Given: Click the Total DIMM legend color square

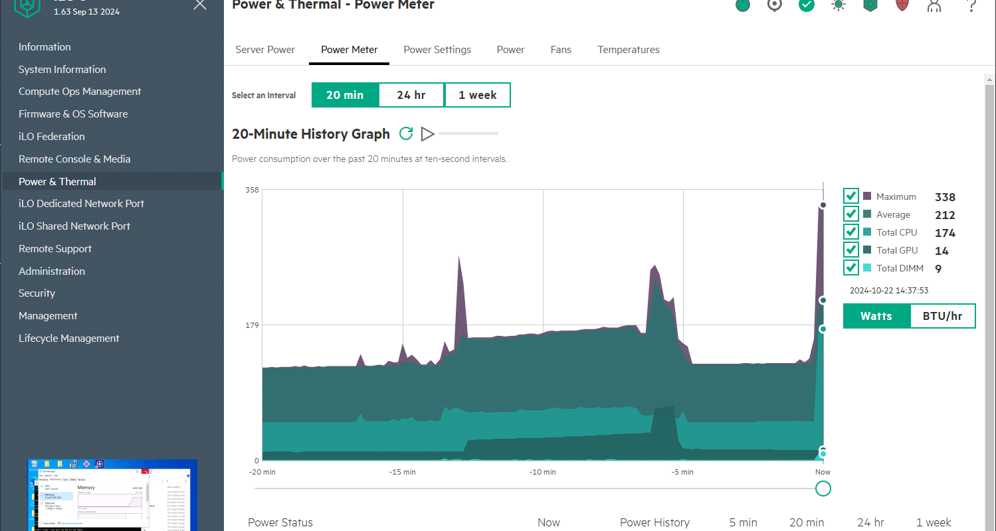Looking at the screenshot, I should tap(867, 268).
